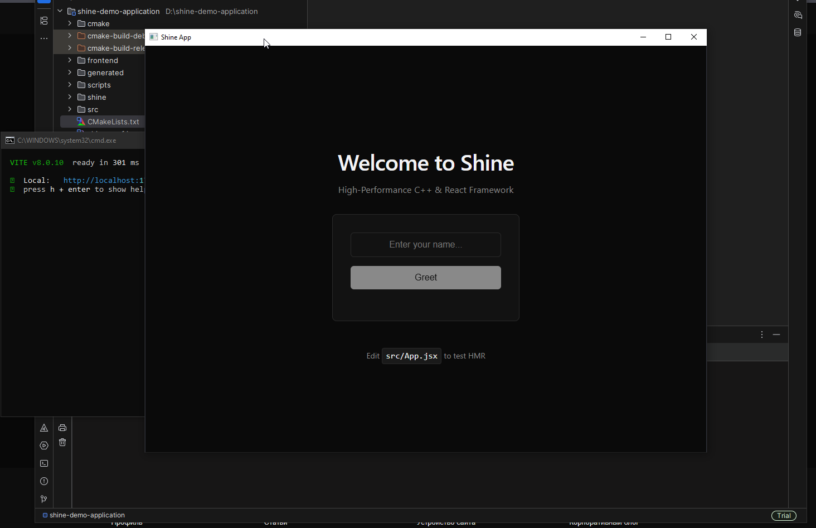Image resolution: width=816 pixels, height=528 pixels.
Task: Click the Trial badge in status bar
Action: tap(784, 516)
